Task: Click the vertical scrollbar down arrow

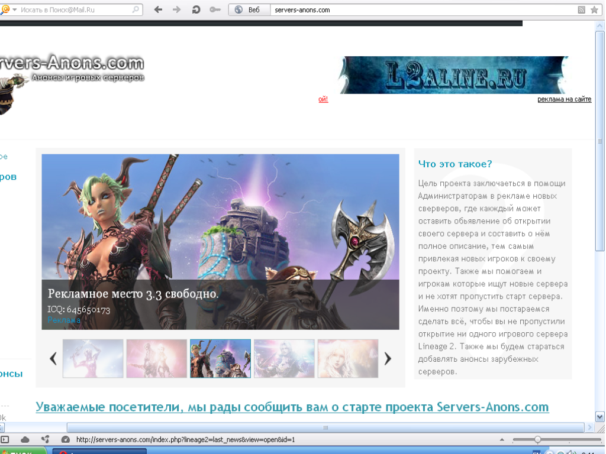Action: [x=600, y=417]
